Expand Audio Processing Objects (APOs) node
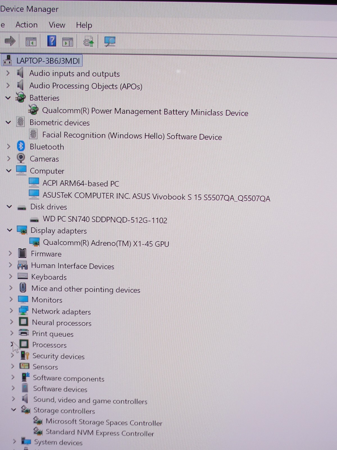 click(8, 85)
